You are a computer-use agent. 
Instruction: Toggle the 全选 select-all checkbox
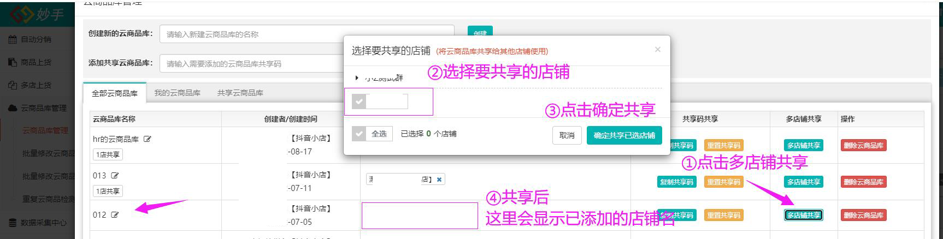click(359, 134)
